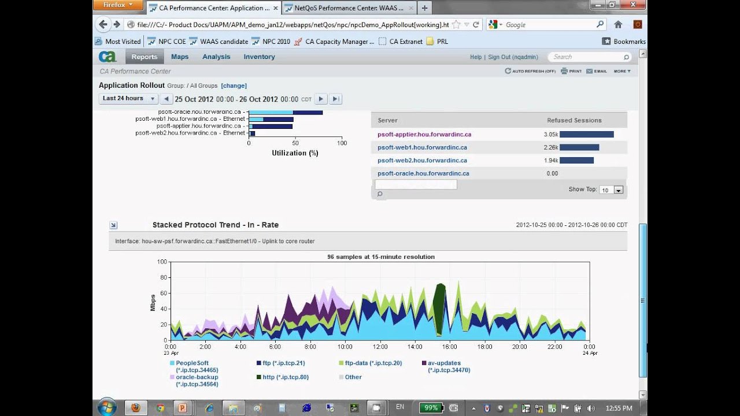Click the av-updates legend label
This screenshot has height=416, width=740.
tap(449, 366)
